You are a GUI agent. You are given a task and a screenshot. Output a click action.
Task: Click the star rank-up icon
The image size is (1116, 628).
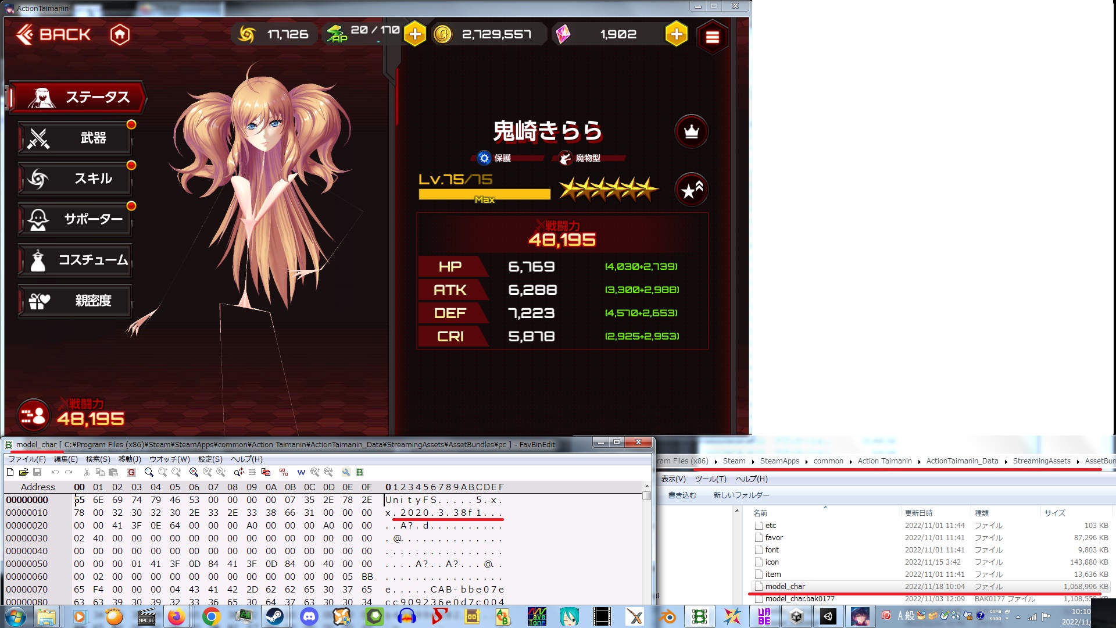[x=691, y=190]
